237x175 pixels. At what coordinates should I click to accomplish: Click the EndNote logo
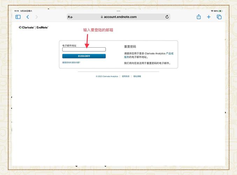coord(42,27)
